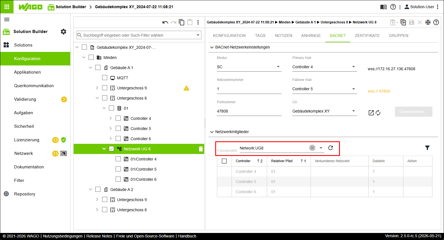Click warning triangle on Untergeschoss 9

[186, 88]
